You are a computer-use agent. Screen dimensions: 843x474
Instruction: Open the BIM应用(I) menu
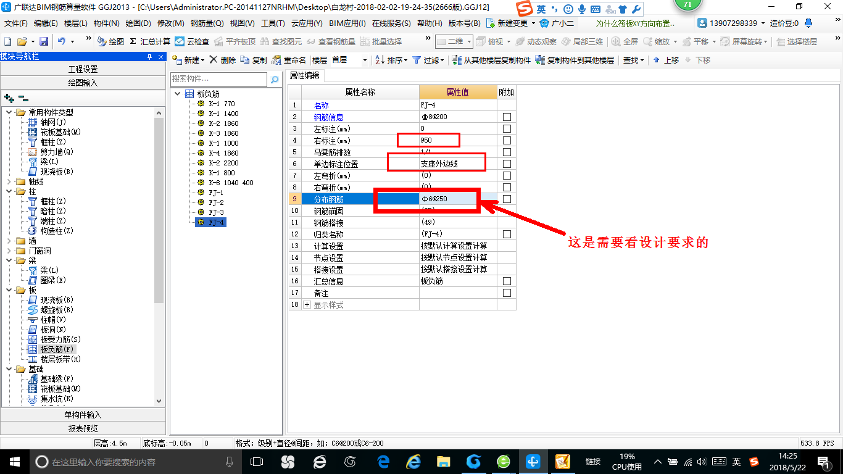[x=347, y=23]
